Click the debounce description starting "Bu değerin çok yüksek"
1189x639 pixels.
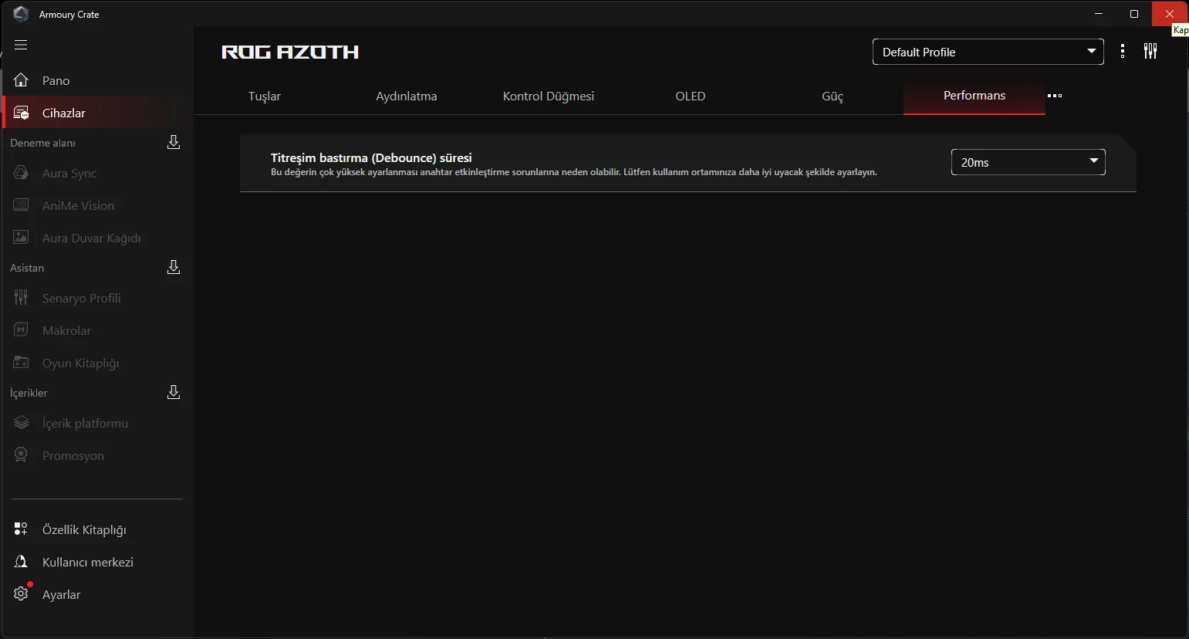(x=574, y=172)
